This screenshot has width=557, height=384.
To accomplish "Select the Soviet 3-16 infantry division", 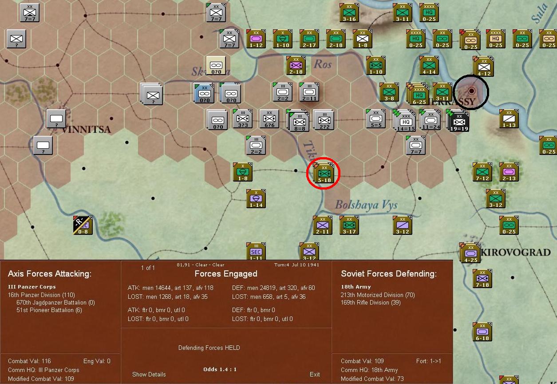I will (x=349, y=12).
